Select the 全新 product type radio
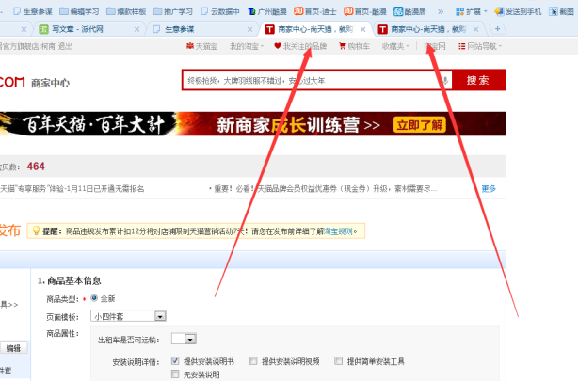Screen dimensions: 578x381 pyautogui.click(x=94, y=297)
